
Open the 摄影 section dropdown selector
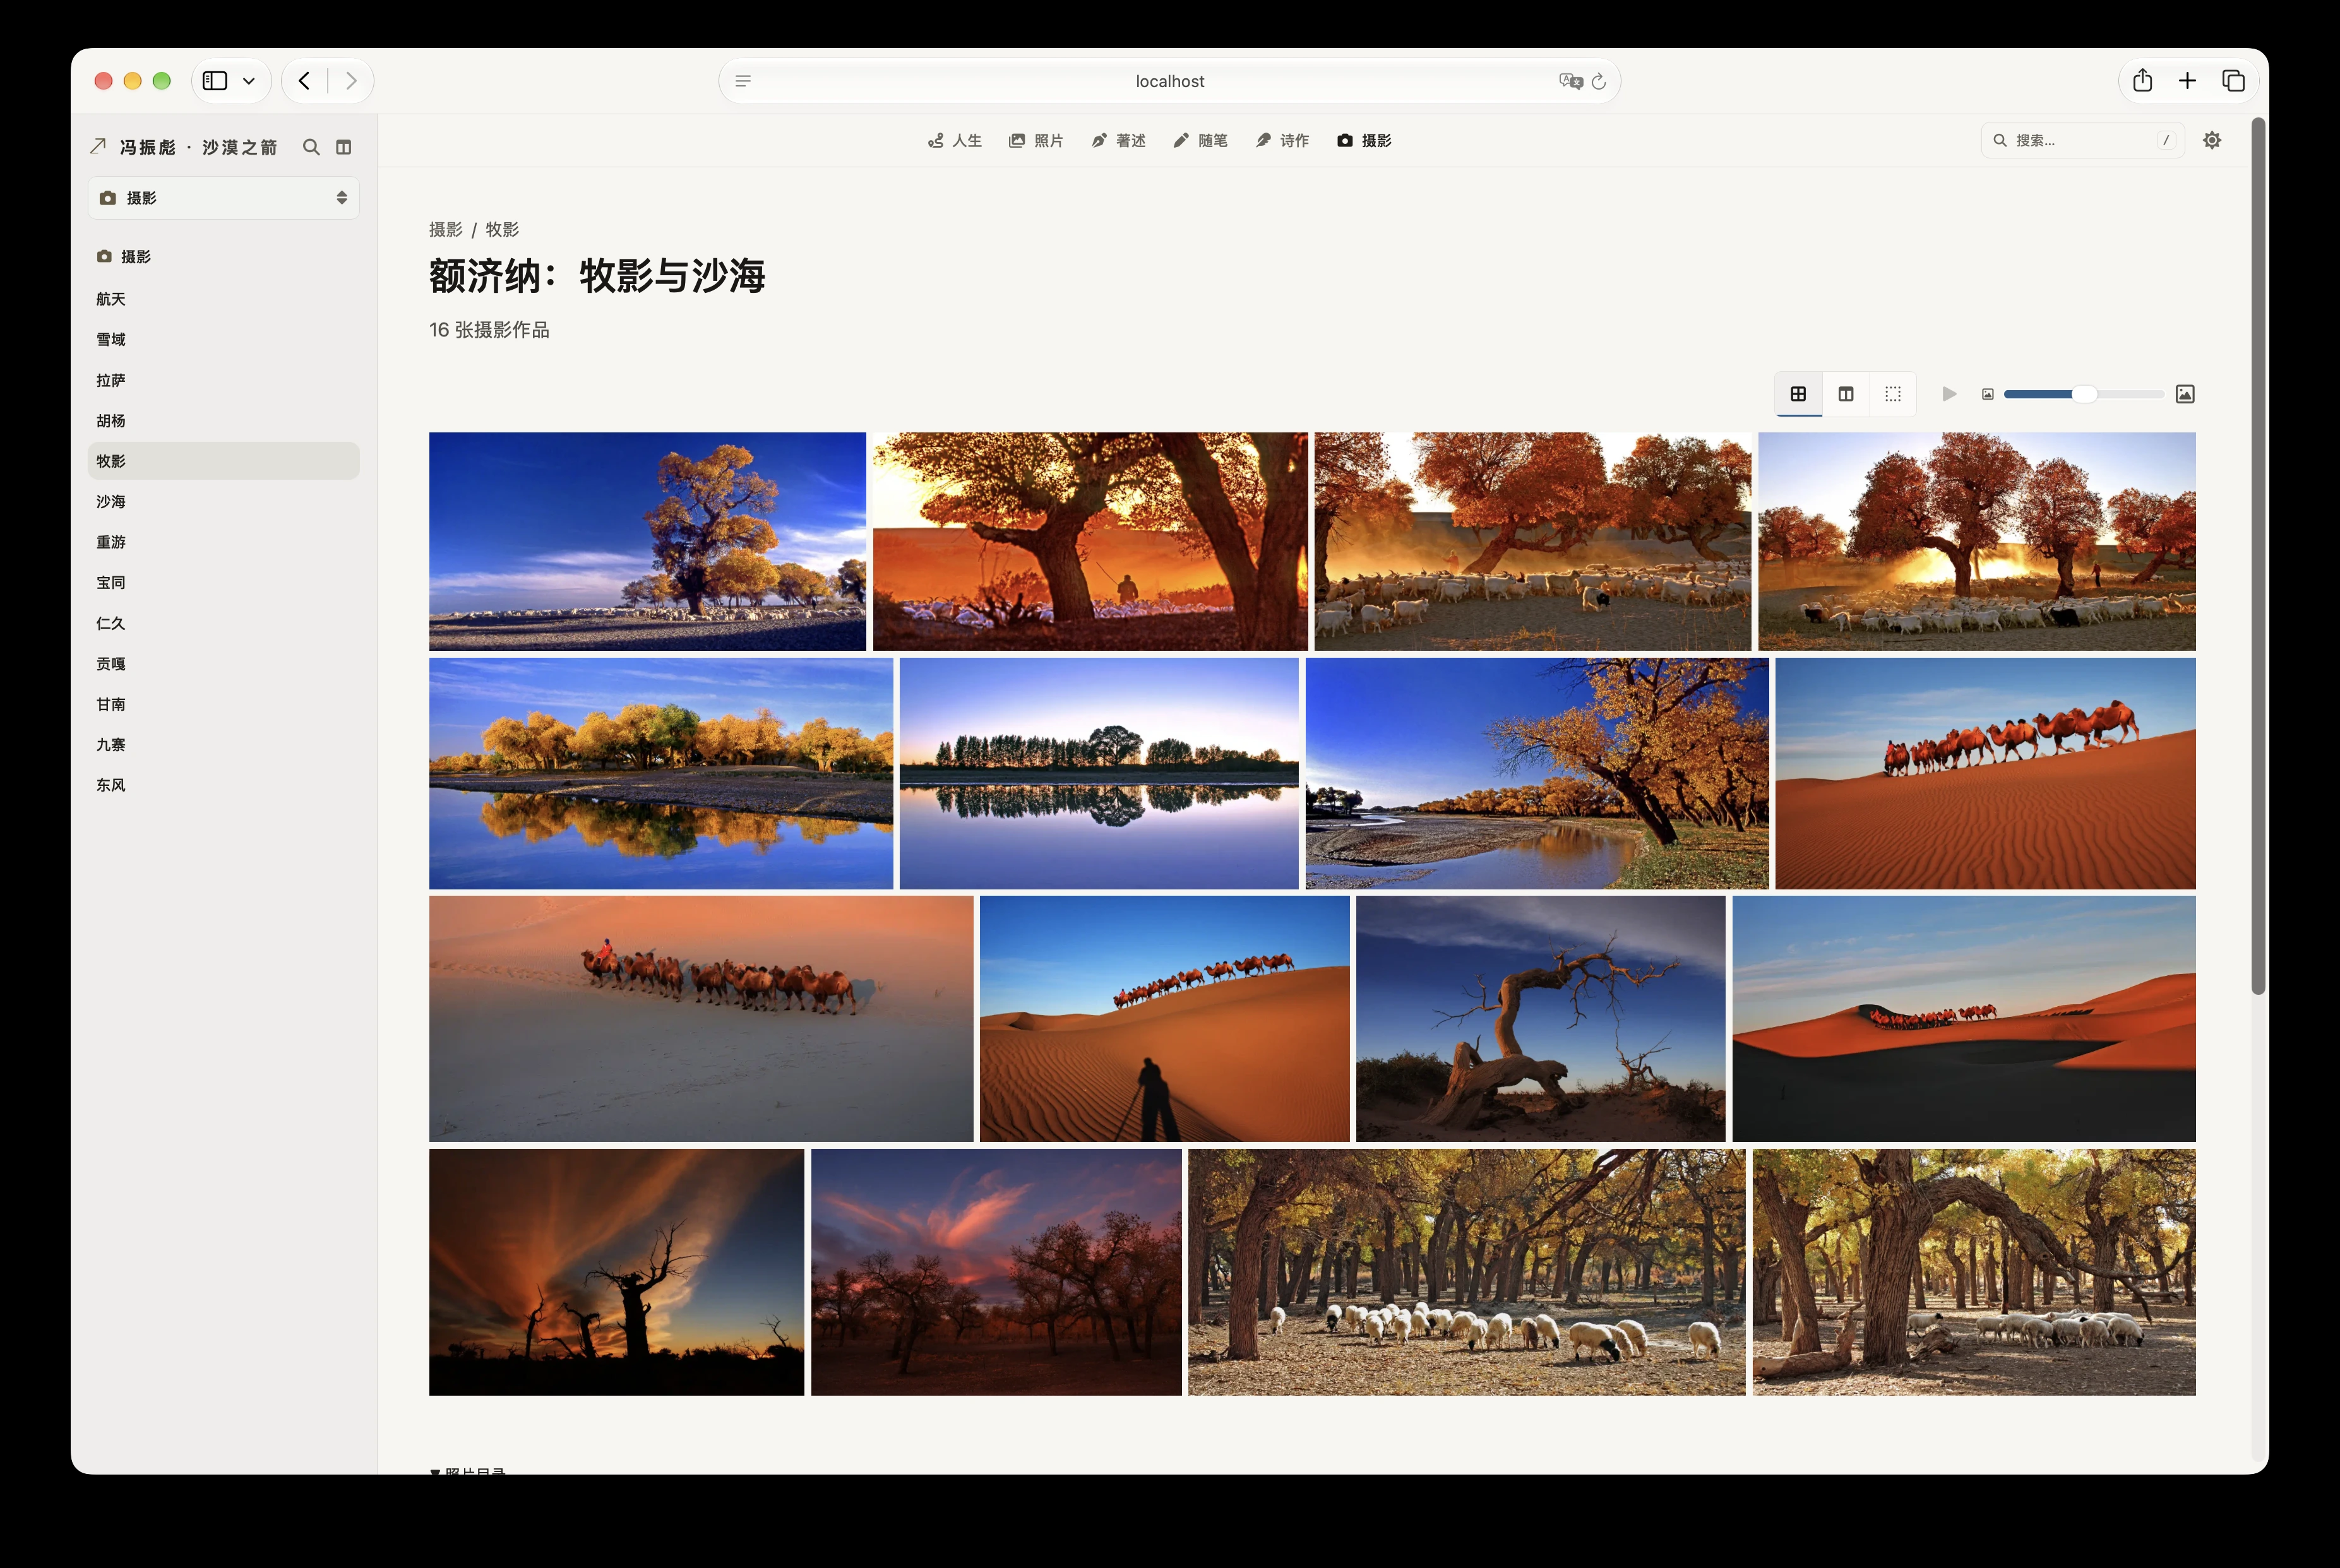click(x=224, y=198)
